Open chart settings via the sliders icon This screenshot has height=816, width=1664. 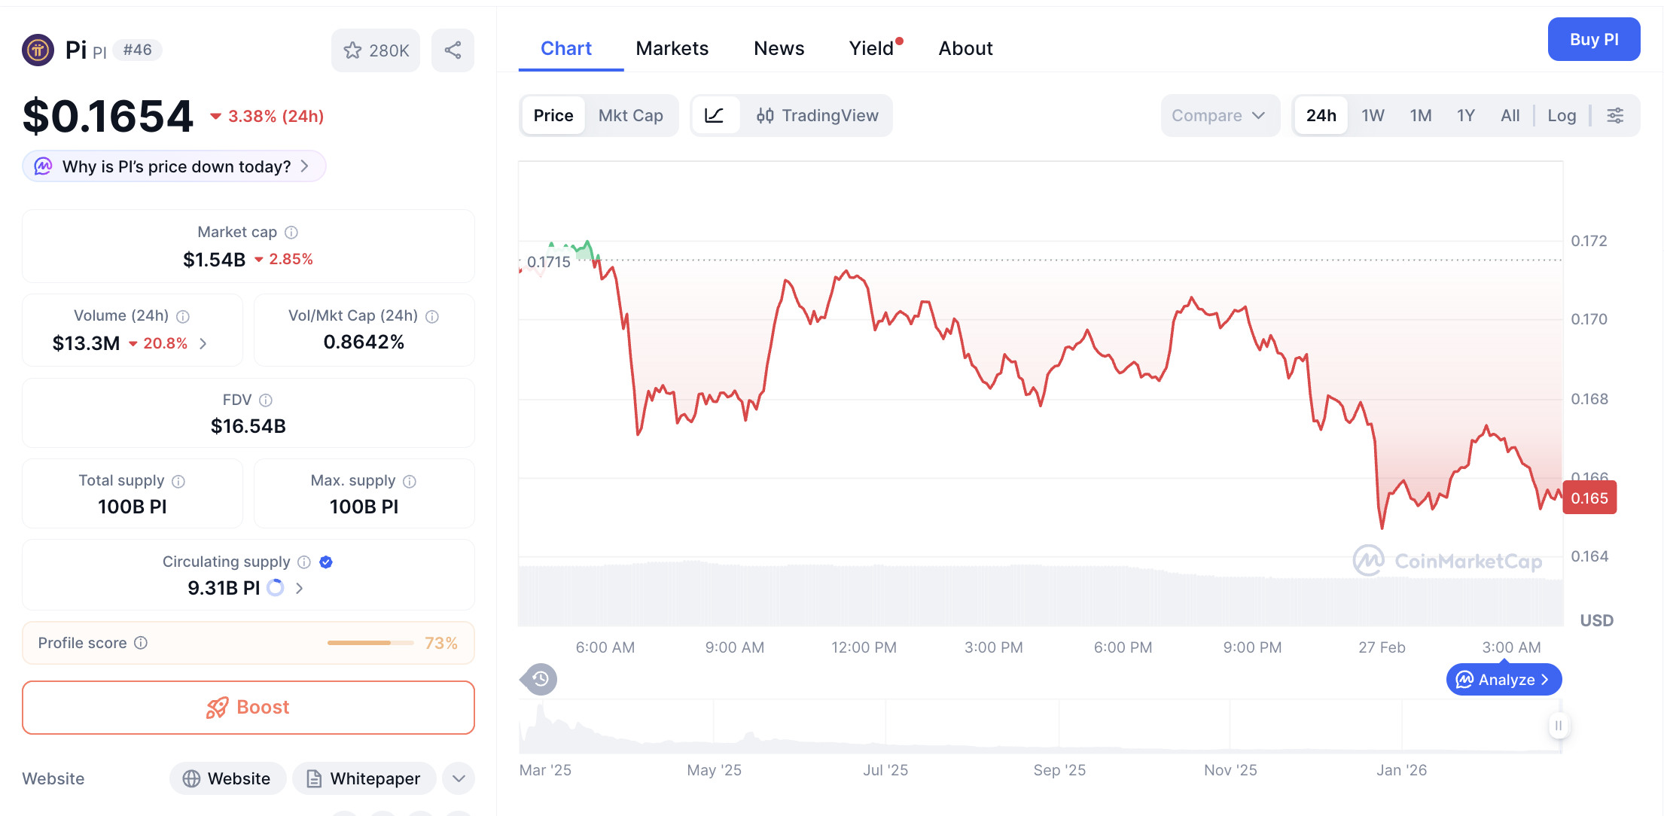click(x=1616, y=115)
